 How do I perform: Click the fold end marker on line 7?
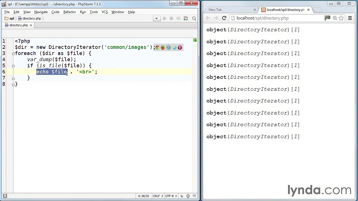point(13,78)
